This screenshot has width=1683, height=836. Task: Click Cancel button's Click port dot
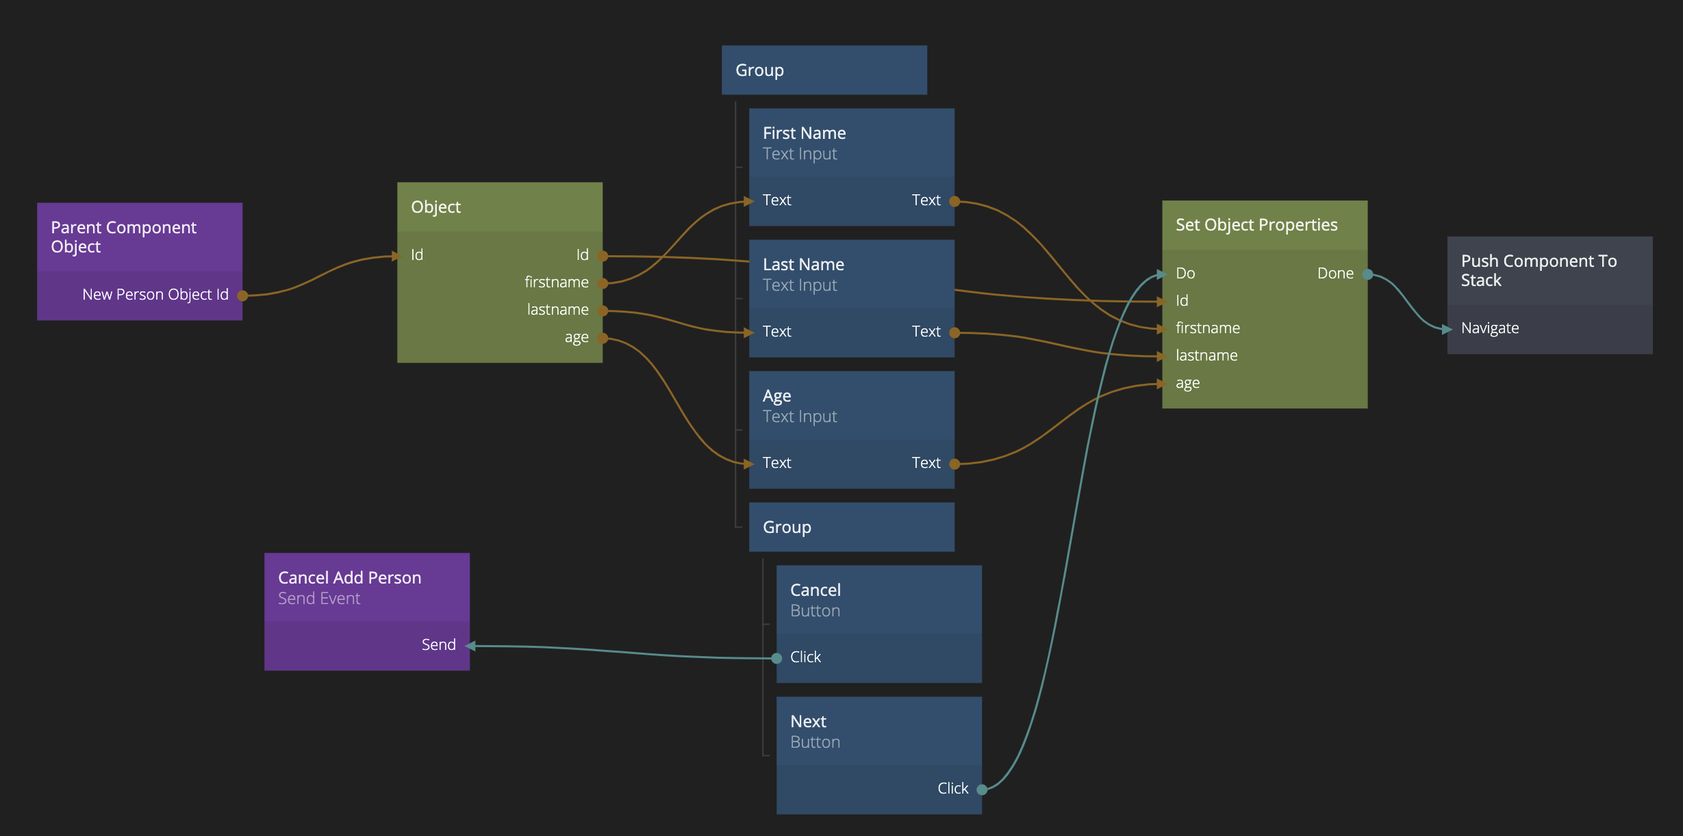tap(776, 658)
